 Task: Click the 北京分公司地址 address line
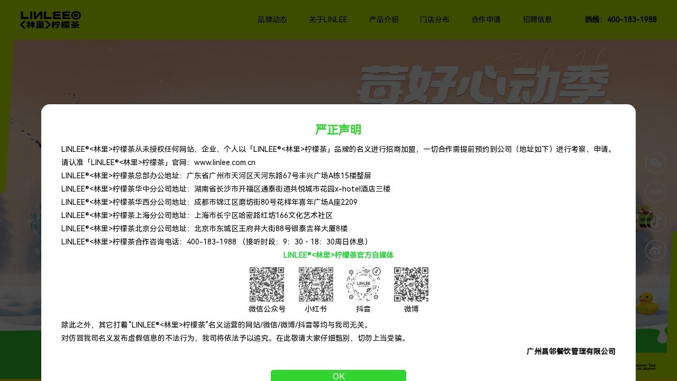coord(205,229)
